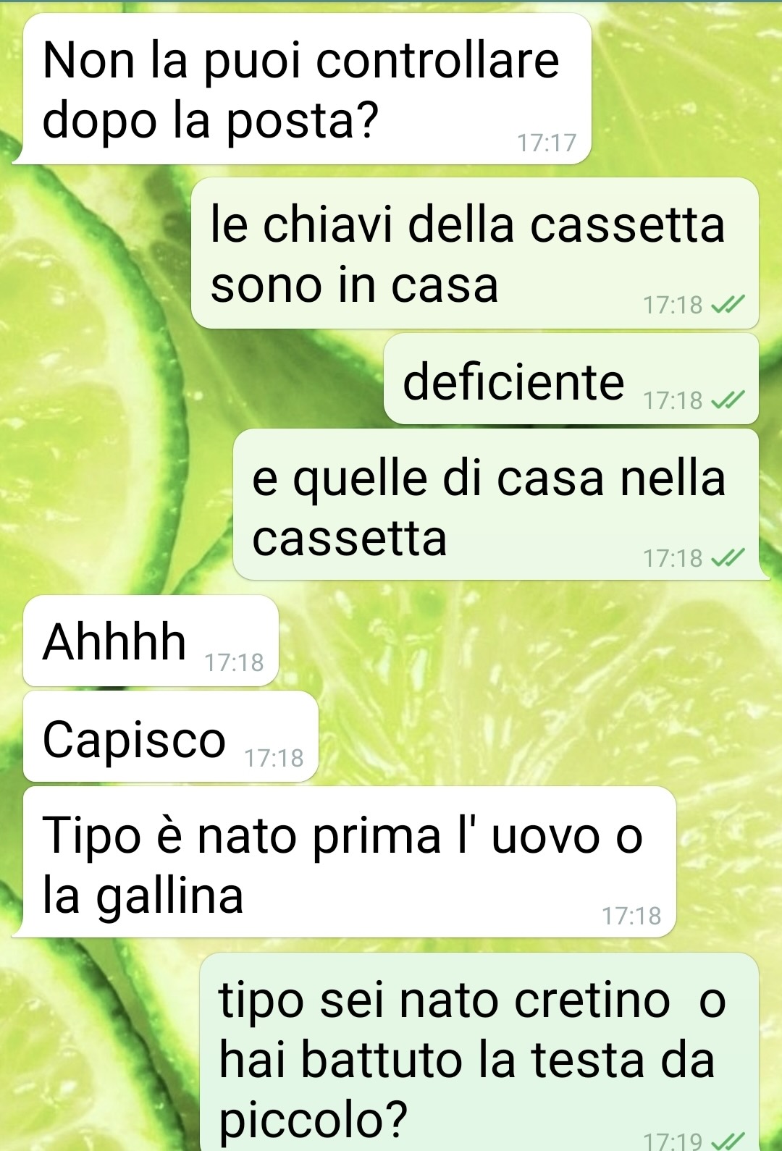Tap the 17:19 timestamp on last message
The height and width of the screenshot is (1151, 782).
pyautogui.click(x=673, y=1142)
